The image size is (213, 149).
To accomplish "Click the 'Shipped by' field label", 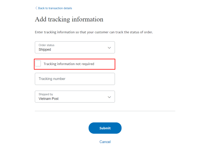I will pos(46,94).
